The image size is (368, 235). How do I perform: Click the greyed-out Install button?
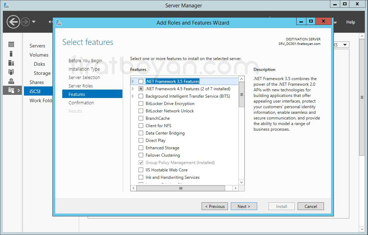click(281, 207)
